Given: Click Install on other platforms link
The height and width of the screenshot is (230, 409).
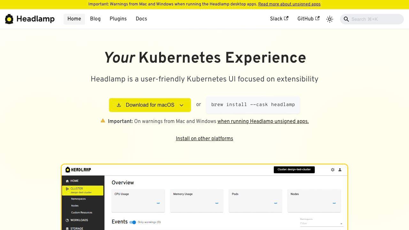Looking at the screenshot, I should click(204, 139).
